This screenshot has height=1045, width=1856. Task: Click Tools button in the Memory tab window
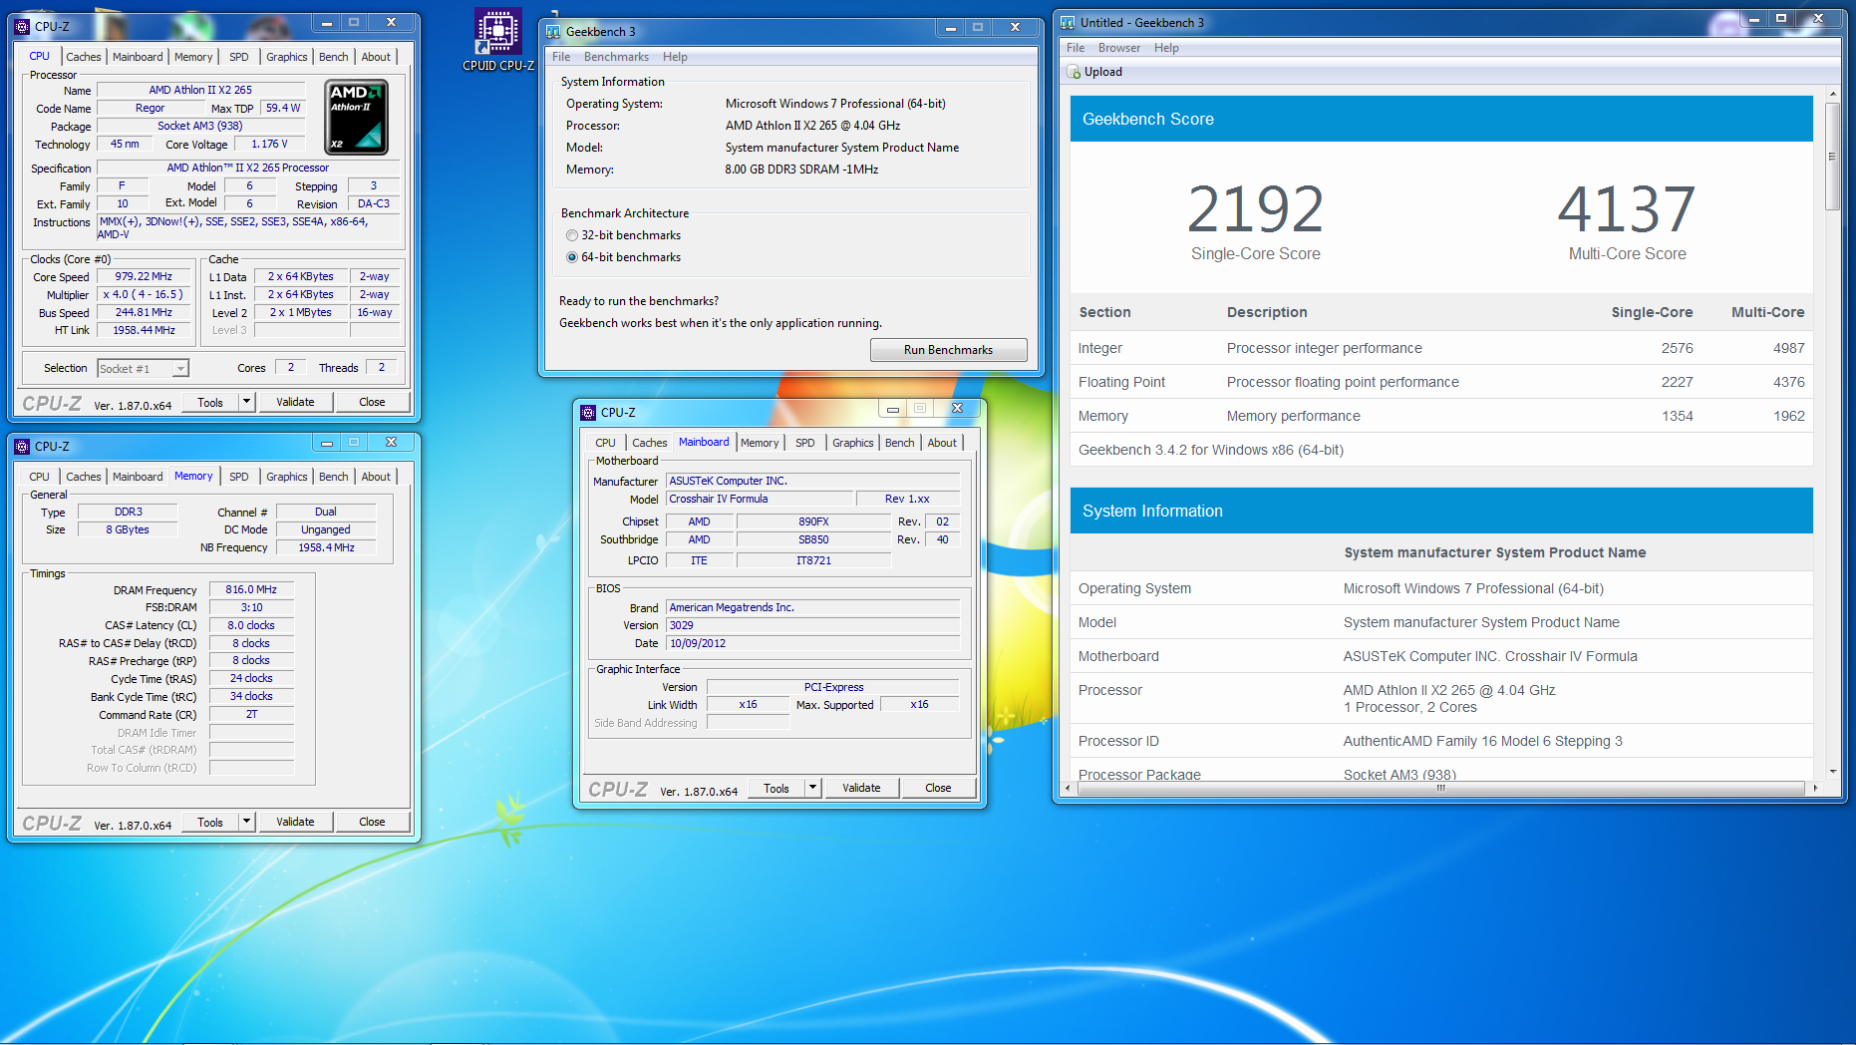(x=210, y=822)
